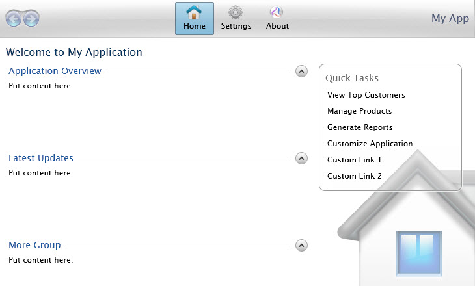Screen dimensions: 475x286
Task: Click the About swirl icon
Action: coord(277,12)
